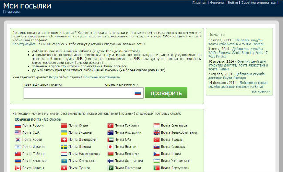This screenshot has width=283, height=172.
Task: Click the Russia flag next to Почта России
Action: pyautogui.click(x=18, y=125)
